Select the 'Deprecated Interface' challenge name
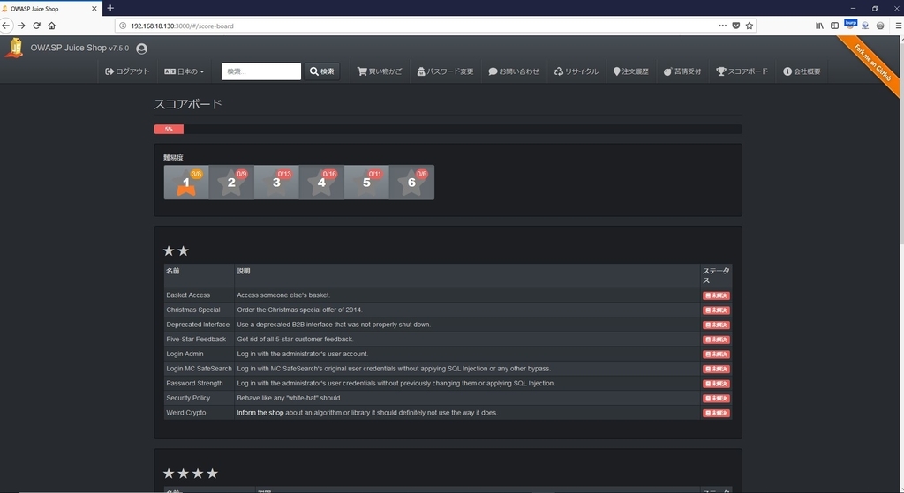 (x=198, y=325)
